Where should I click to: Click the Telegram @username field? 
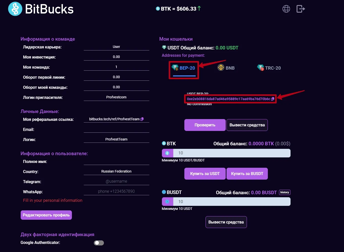tap(117, 181)
